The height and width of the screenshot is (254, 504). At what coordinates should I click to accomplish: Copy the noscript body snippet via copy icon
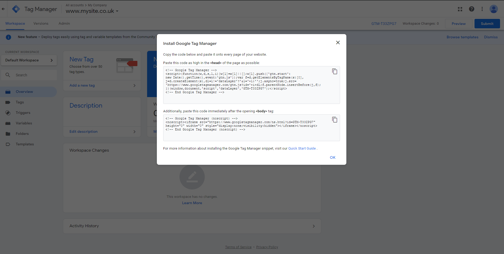coord(335,120)
